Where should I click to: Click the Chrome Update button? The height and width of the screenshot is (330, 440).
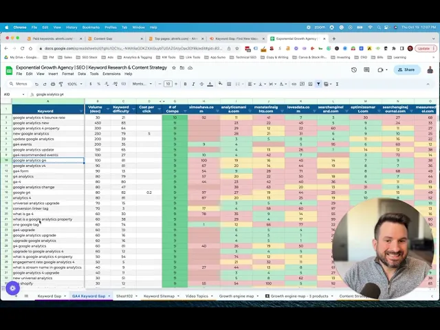point(426,49)
